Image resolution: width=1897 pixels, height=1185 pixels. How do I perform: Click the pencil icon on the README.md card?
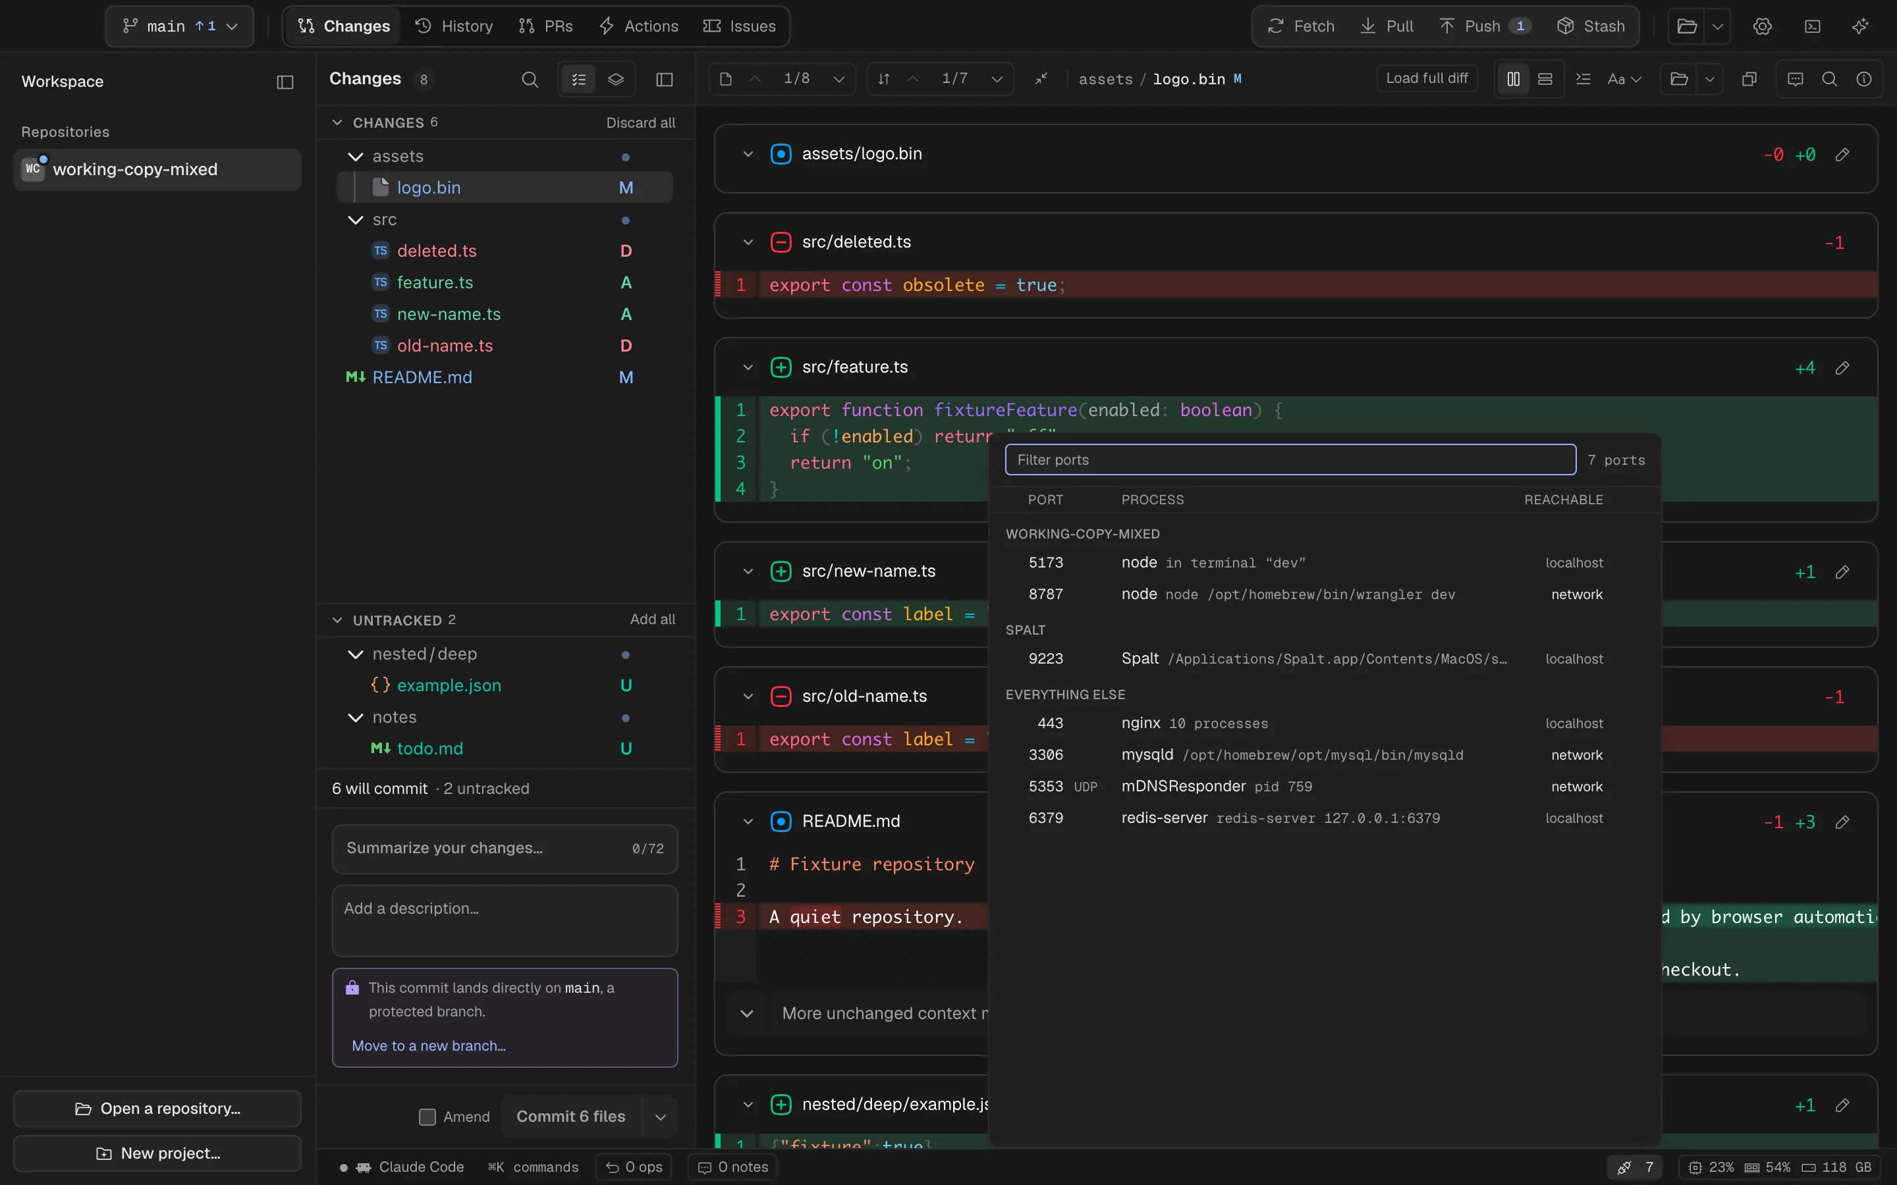pyautogui.click(x=1842, y=822)
